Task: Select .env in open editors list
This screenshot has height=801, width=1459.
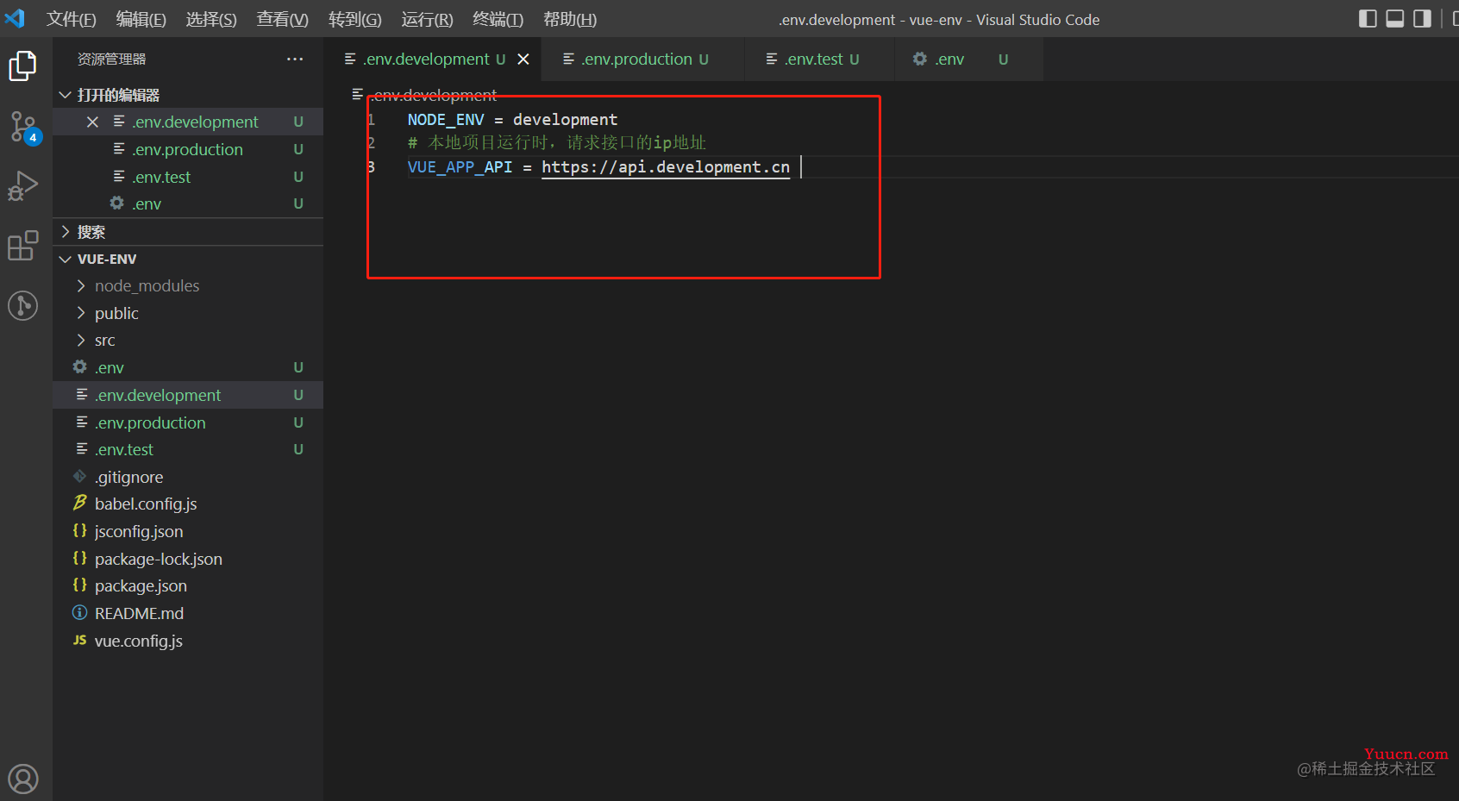Action: [188, 203]
